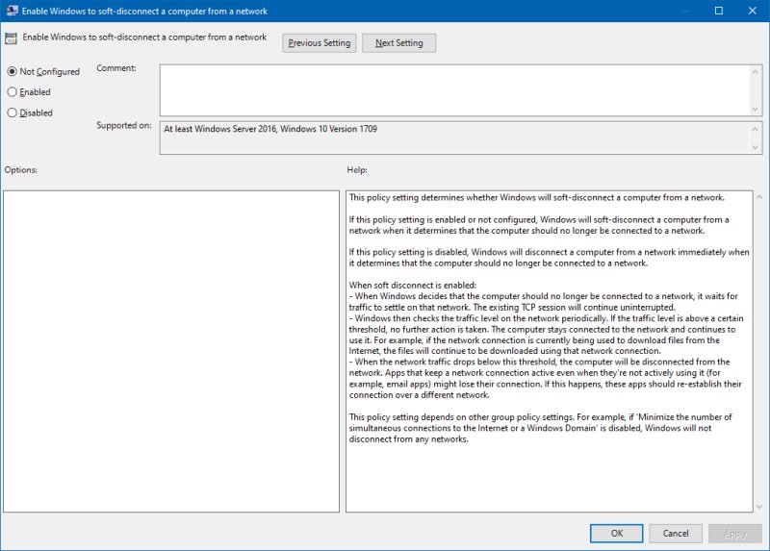Viewport: 770px width, 551px height.
Task: Confirm with the OK button
Action: 616,533
